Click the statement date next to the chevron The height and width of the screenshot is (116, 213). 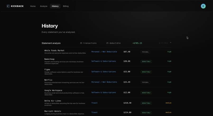coord(163,43)
